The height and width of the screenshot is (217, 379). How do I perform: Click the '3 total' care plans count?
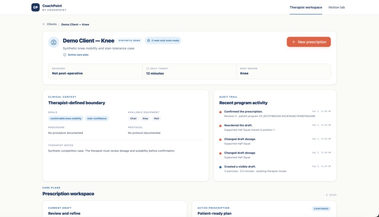(x=331, y=195)
